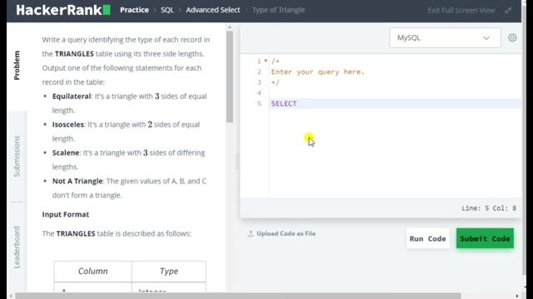Click the horizontal scrollbar at bottom
533x299 pixels.
coord(238,296)
